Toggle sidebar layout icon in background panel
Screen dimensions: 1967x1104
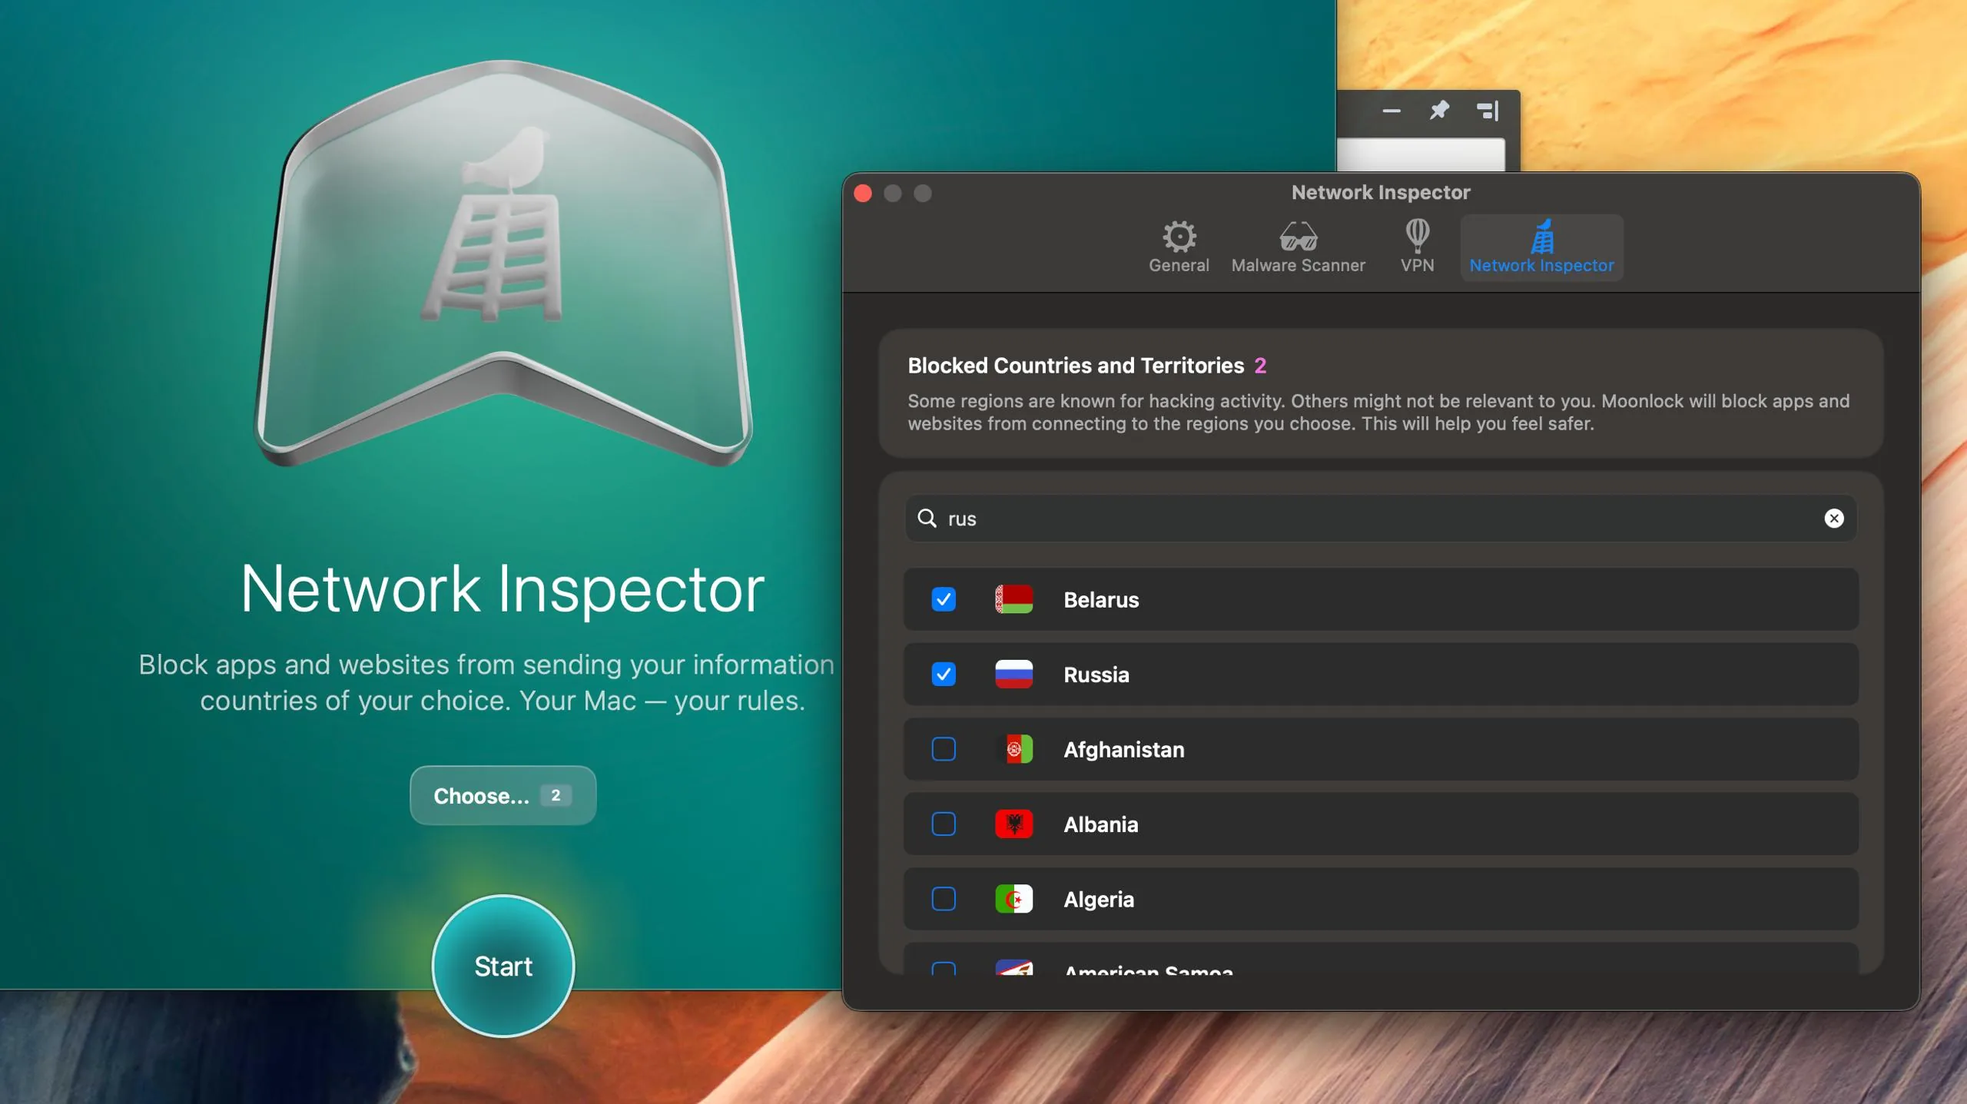(1488, 111)
